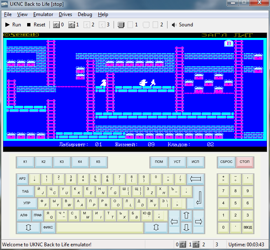
Task: Click the Я/Q letter key
Action: pyautogui.click(x=49, y=215)
